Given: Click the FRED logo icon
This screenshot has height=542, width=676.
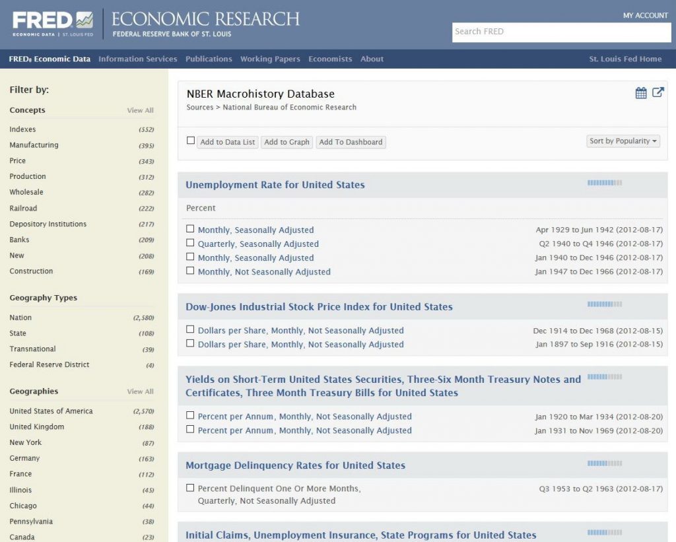Looking at the screenshot, I should [84, 20].
